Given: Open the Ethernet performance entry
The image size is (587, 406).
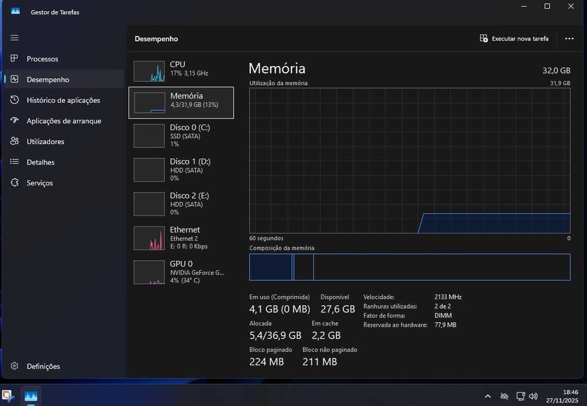Looking at the screenshot, I should tap(181, 238).
